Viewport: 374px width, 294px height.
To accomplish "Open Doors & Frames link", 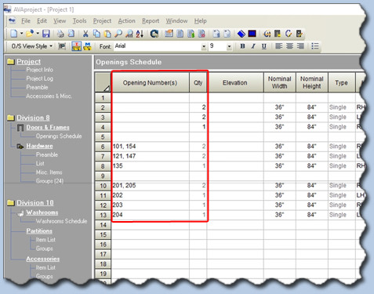I will [x=48, y=128].
